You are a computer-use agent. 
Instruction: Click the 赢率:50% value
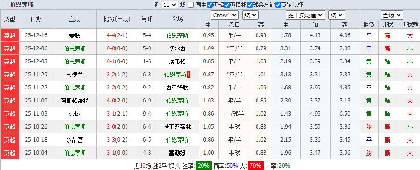pyautogui.click(x=225, y=166)
